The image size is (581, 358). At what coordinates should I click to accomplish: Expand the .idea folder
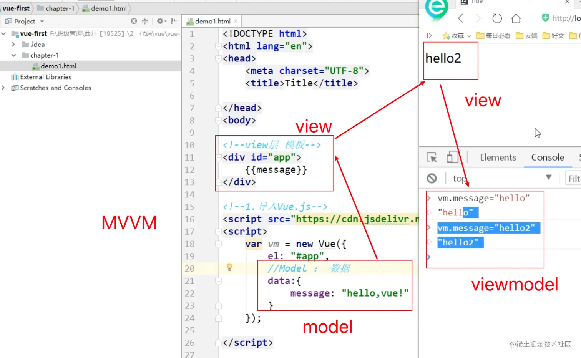click(x=13, y=45)
